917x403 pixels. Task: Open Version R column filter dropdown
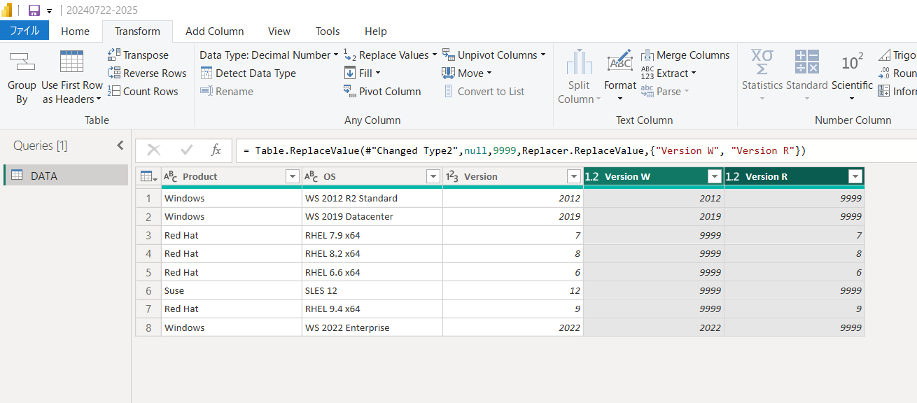[x=855, y=176]
